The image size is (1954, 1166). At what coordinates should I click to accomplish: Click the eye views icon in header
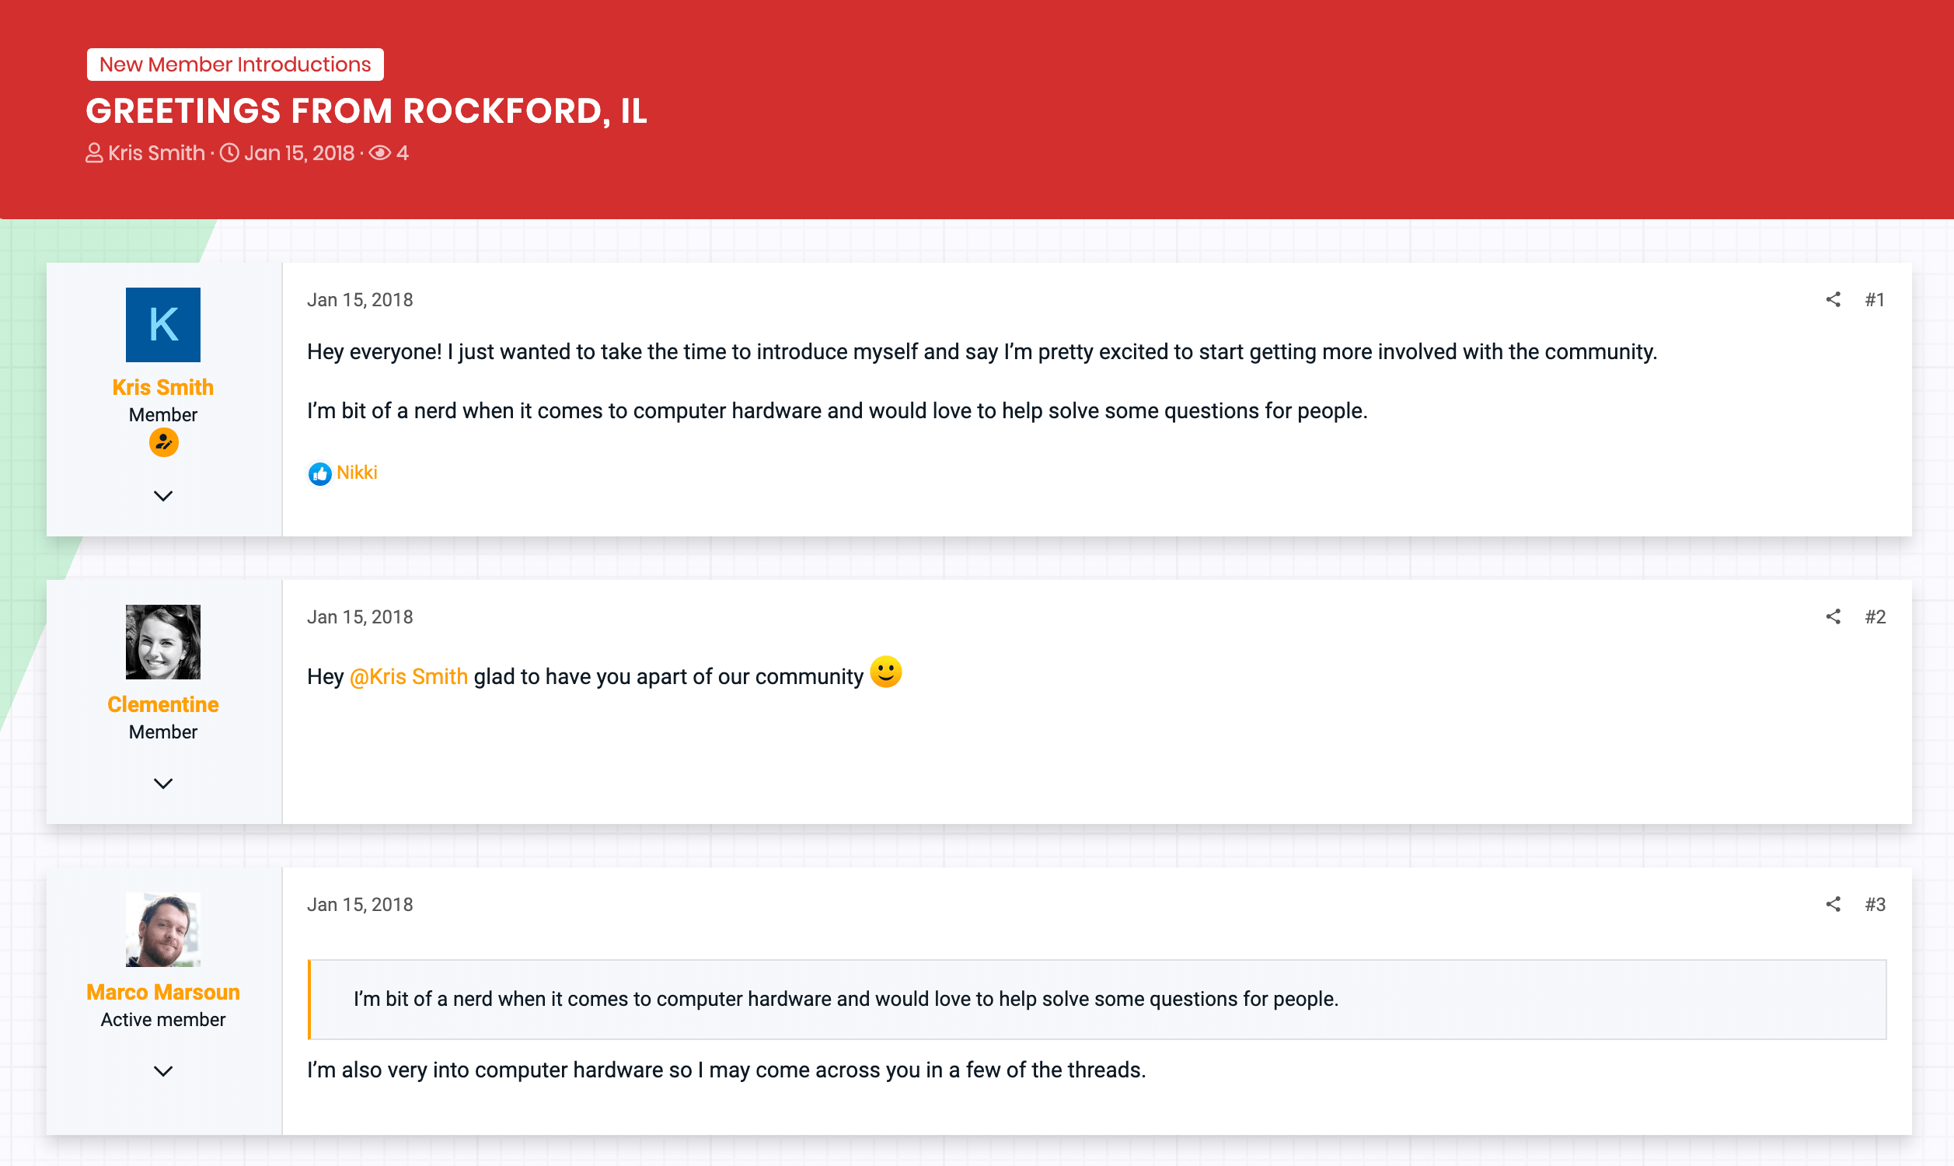(380, 152)
